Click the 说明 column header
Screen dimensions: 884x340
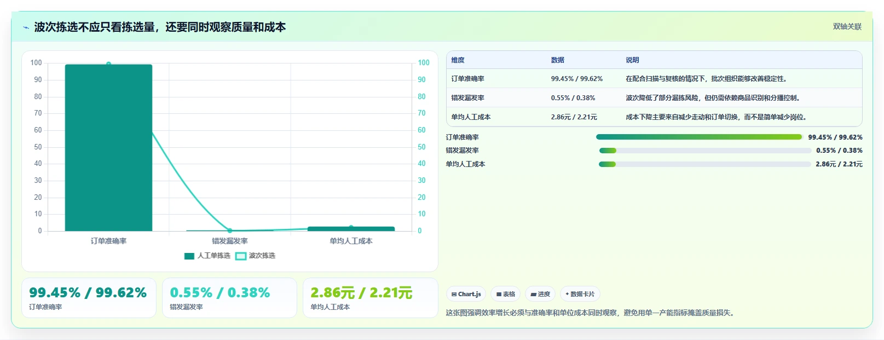tap(632, 60)
